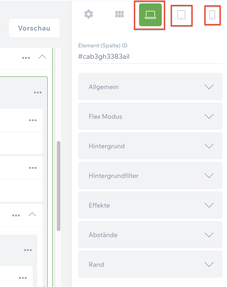Image resolution: width=227 pixels, height=287 pixels.
Task: Click the Element (Spalte) ID field
Action: click(150, 57)
